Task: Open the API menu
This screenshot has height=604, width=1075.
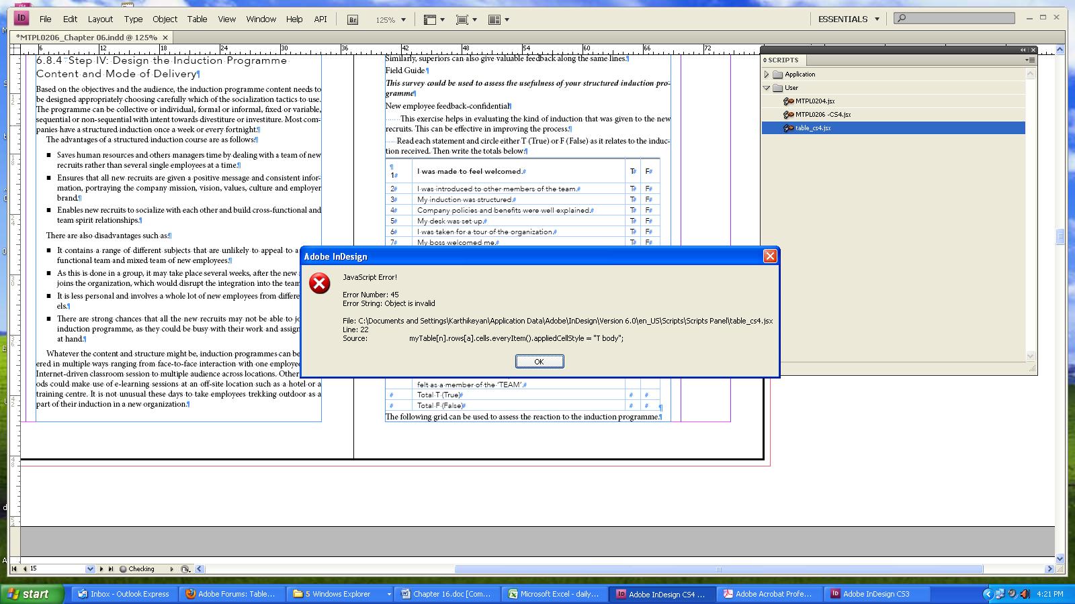Action: click(320, 19)
